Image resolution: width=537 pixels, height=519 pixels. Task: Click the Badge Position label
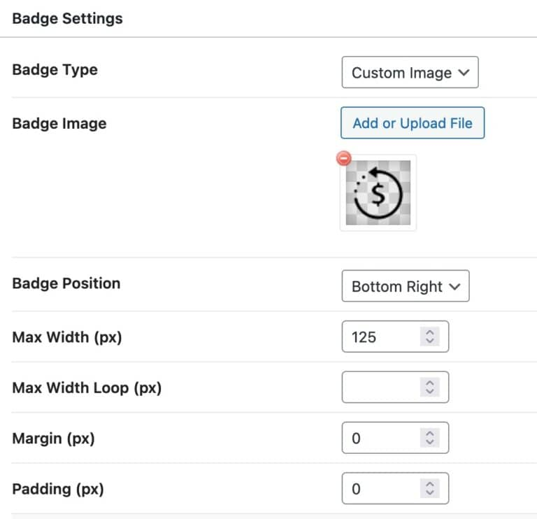[66, 283]
